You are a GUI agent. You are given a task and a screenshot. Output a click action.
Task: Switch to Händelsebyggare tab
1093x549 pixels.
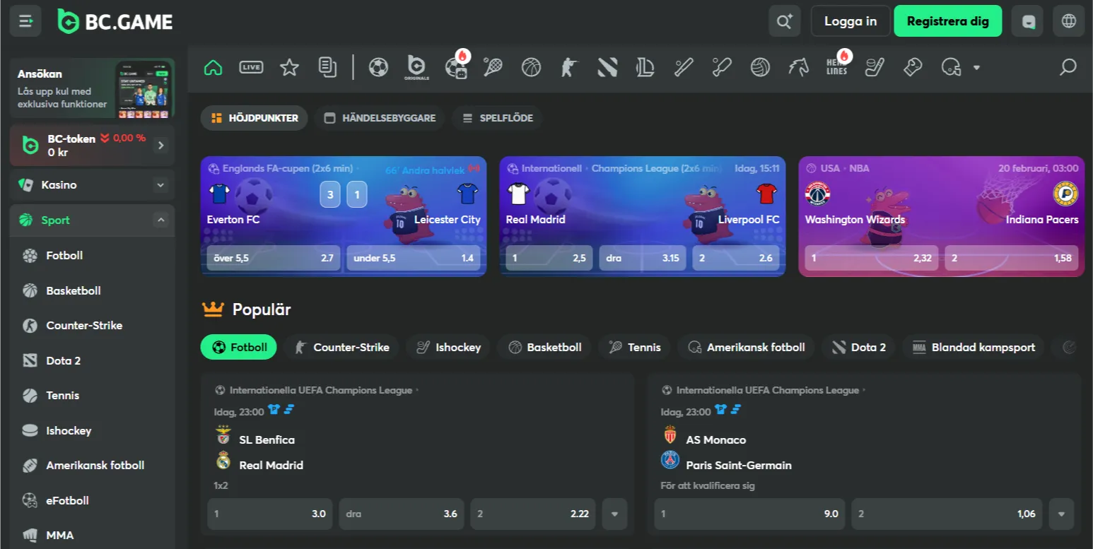pyautogui.click(x=380, y=118)
